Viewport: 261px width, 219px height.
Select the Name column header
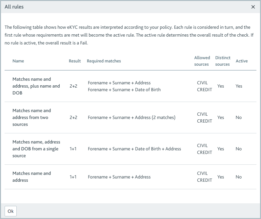pos(18,61)
